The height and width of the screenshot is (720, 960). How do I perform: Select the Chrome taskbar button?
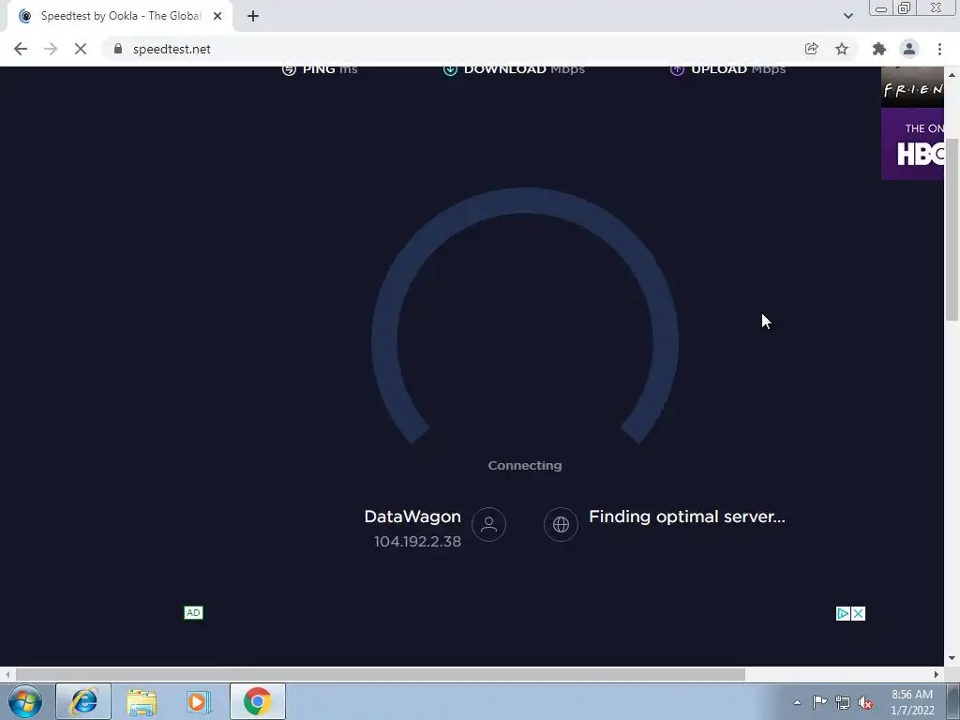click(x=257, y=701)
